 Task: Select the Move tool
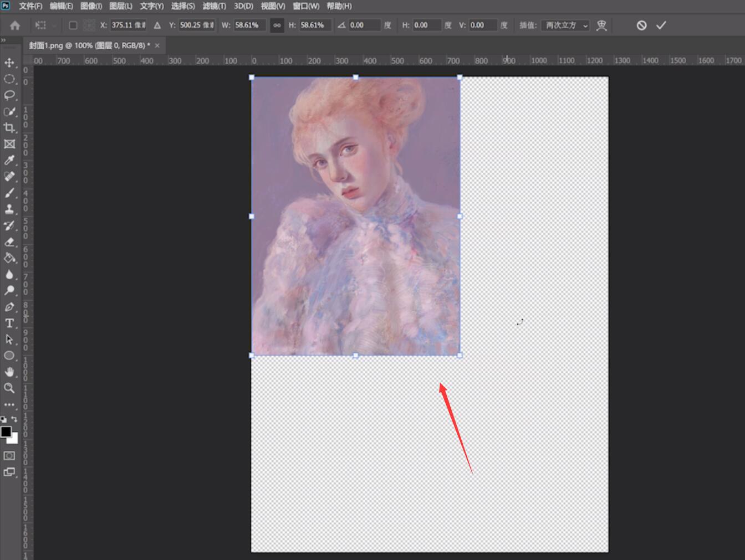coord(9,63)
